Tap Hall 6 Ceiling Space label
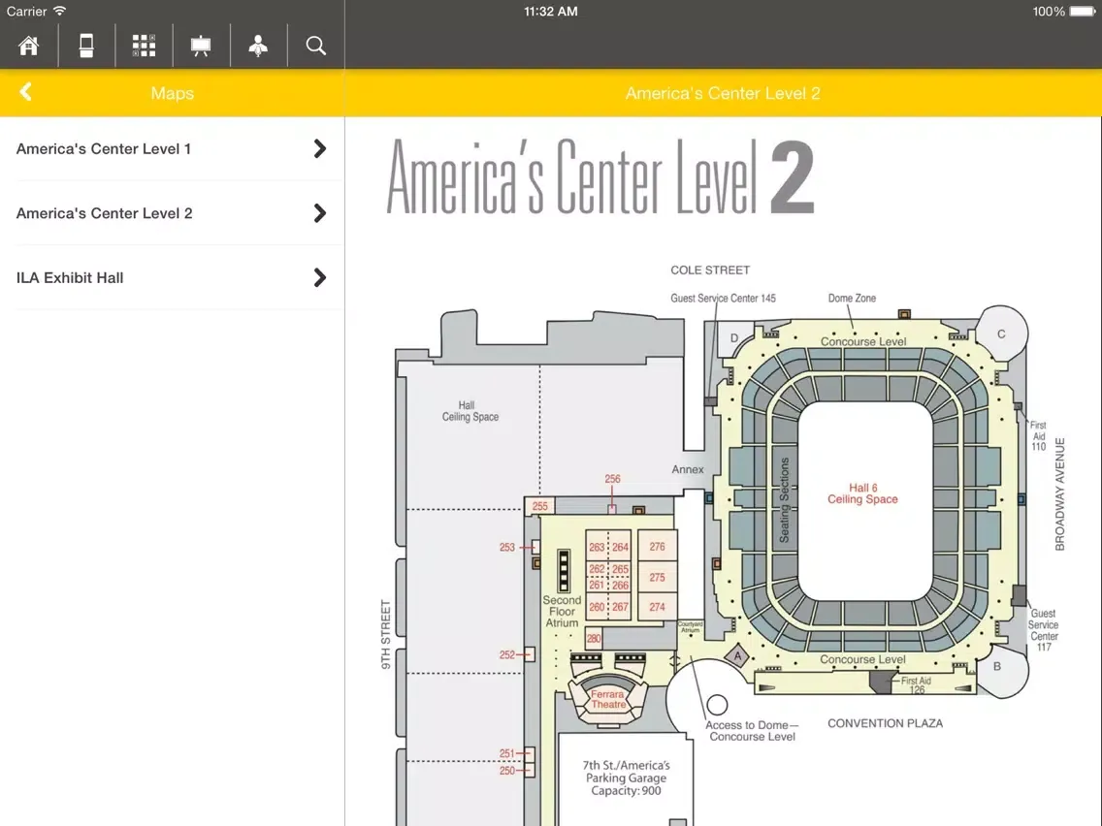This screenshot has height=826, width=1102. [x=862, y=493]
